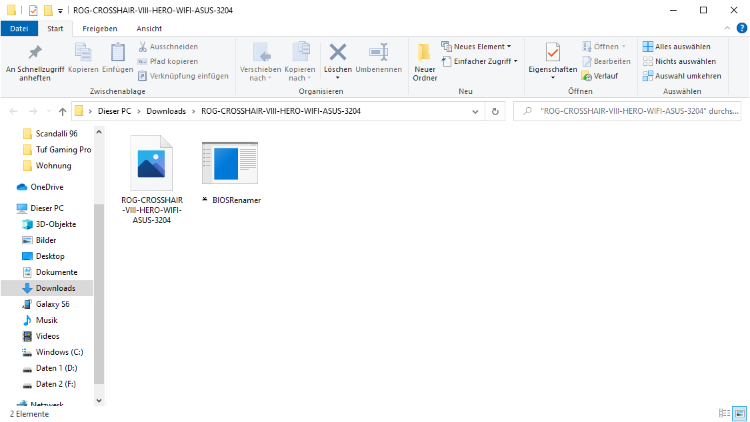Click the Einfügen clipboard icon
Viewport: 750px width, 422px height.
pyautogui.click(x=117, y=53)
